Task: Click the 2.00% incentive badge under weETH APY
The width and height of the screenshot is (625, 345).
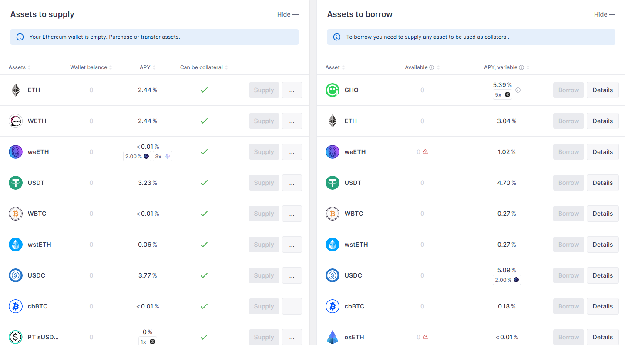Action: (x=137, y=156)
